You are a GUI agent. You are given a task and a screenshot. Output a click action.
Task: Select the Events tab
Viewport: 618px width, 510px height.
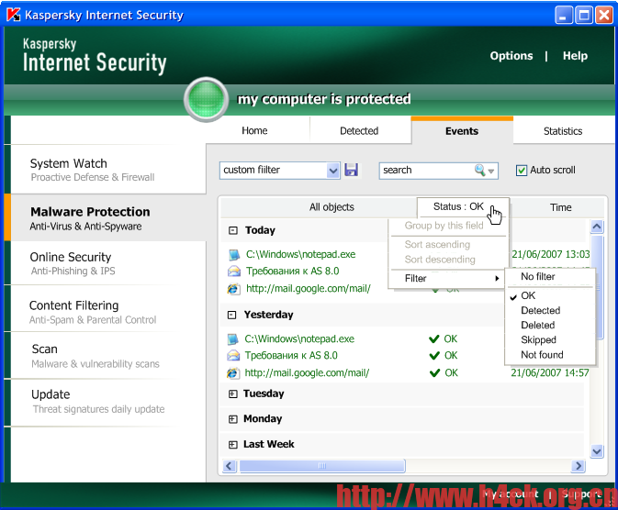click(x=462, y=131)
